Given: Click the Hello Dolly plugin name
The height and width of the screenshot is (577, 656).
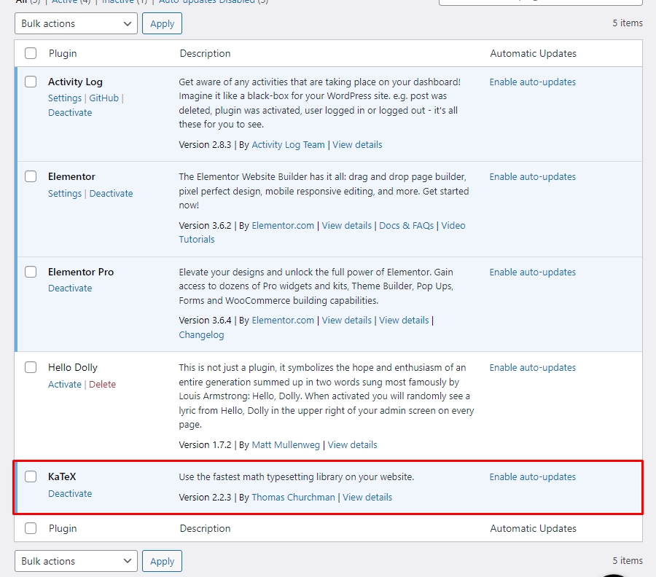Looking at the screenshot, I should click(73, 367).
